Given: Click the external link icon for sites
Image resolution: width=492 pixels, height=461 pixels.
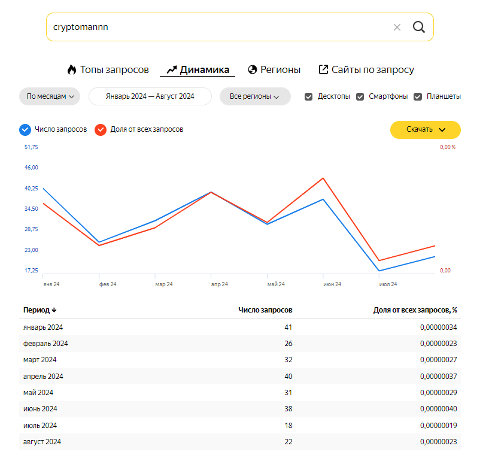Looking at the screenshot, I should click(x=323, y=69).
